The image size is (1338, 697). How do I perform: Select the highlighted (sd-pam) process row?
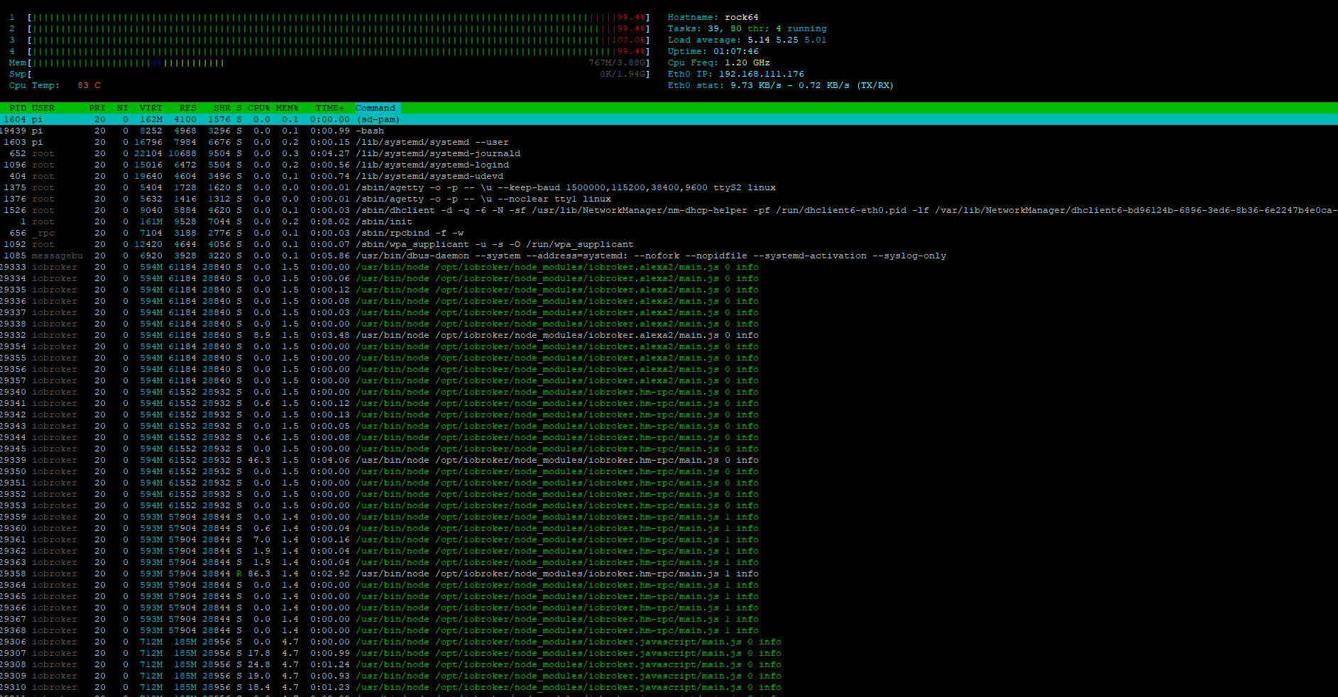point(669,119)
